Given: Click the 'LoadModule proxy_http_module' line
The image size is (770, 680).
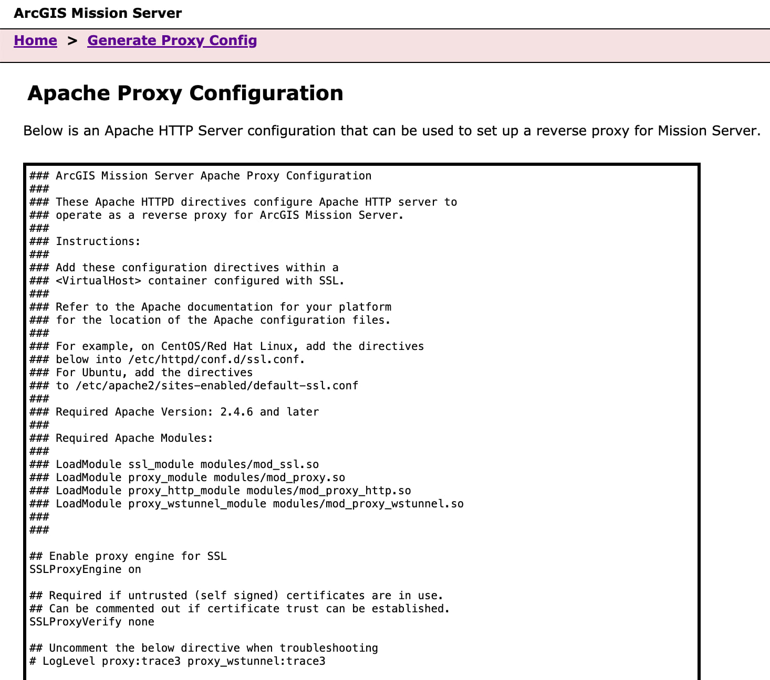Looking at the screenshot, I should (220, 491).
